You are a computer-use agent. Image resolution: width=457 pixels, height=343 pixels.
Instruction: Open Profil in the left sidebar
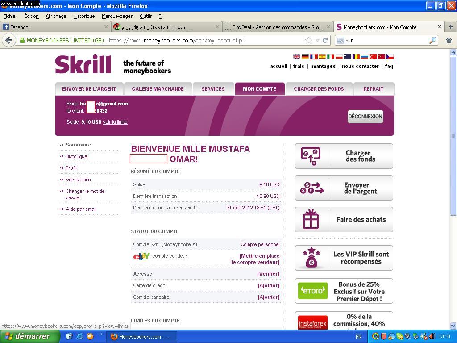(71, 168)
